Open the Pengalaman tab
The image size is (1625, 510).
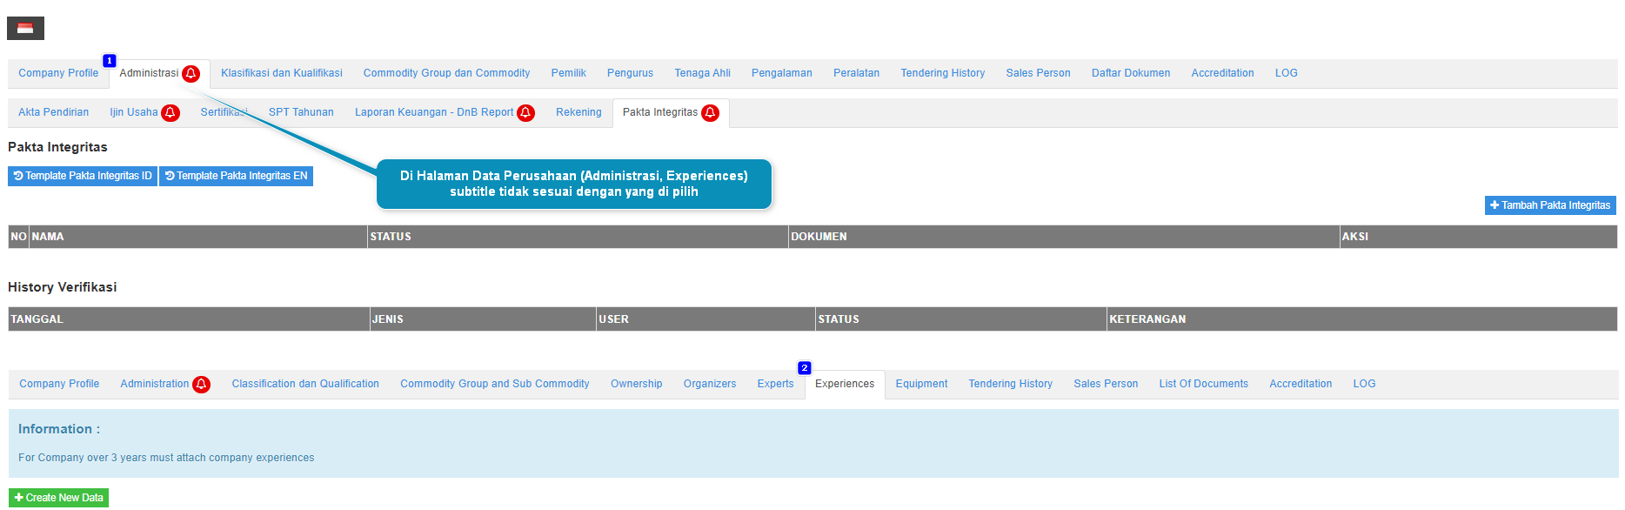pyautogui.click(x=782, y=73)
